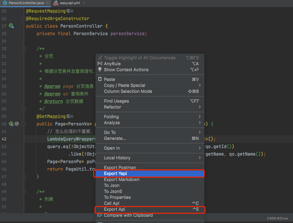Collapse the method fold marker on line 40
This screenshot has height=223, width=293.
coord(24,124)
